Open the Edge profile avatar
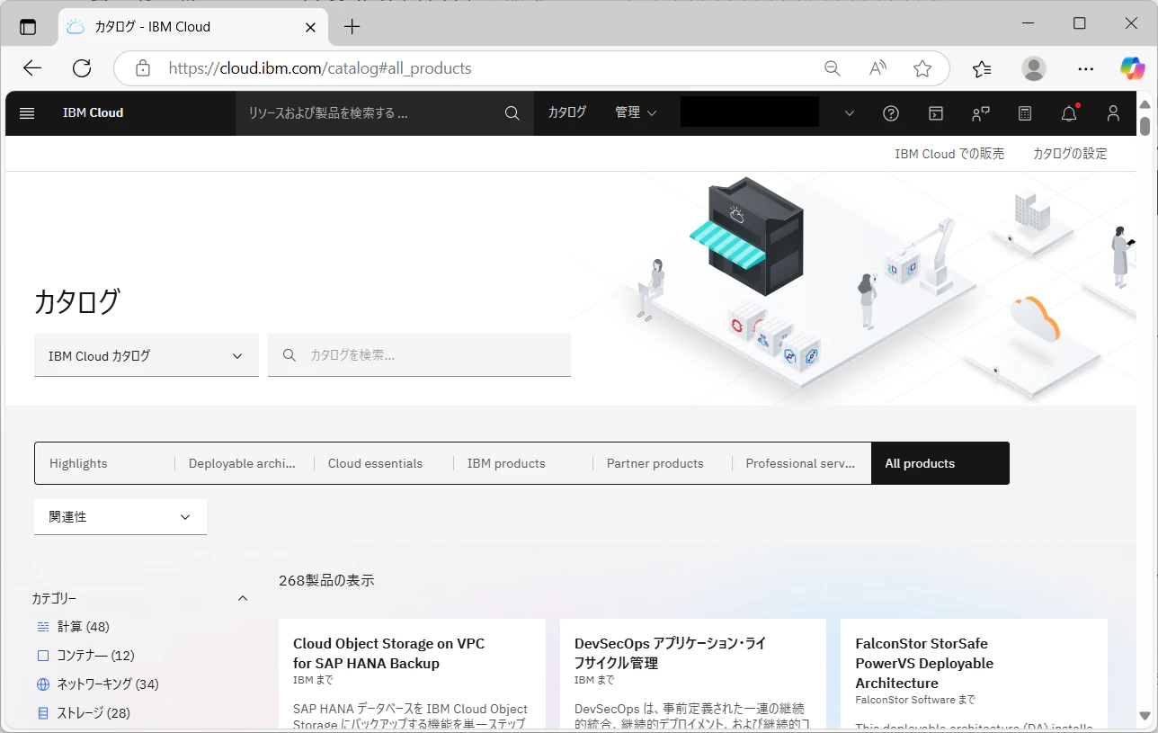This screenshot has height=733, width=1158. click(1034, 68)
